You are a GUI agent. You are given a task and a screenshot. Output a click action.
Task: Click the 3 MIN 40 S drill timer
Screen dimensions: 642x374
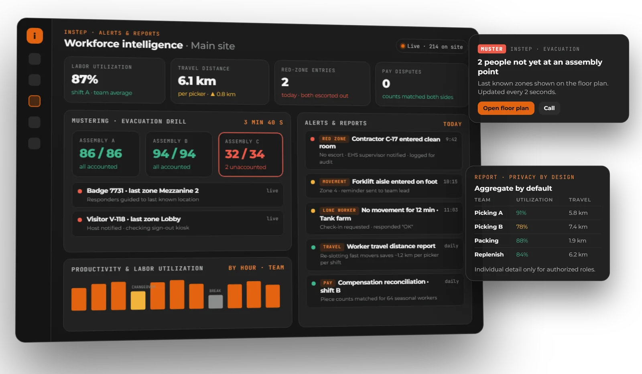click(264, 122)
